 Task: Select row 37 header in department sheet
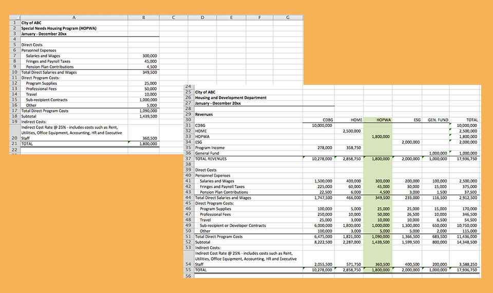tap(188, 159)
